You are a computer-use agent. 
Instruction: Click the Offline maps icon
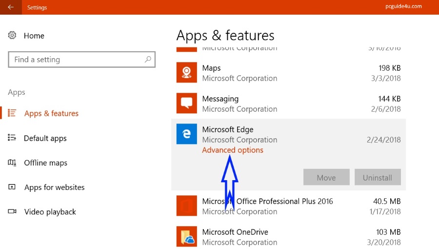click(12, 163)
